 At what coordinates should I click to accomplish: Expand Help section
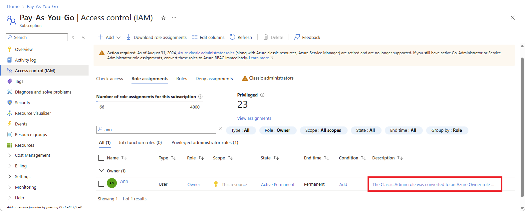click(19, 198)
